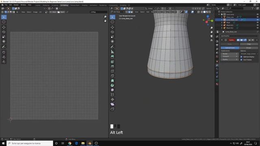Screen dimensions: 260x146
Task: Open the Edit Mode dropdown
Action: [x=117, y=12]
